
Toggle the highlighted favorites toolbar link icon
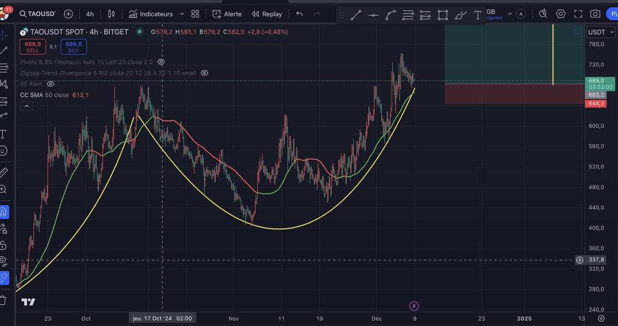4,279
